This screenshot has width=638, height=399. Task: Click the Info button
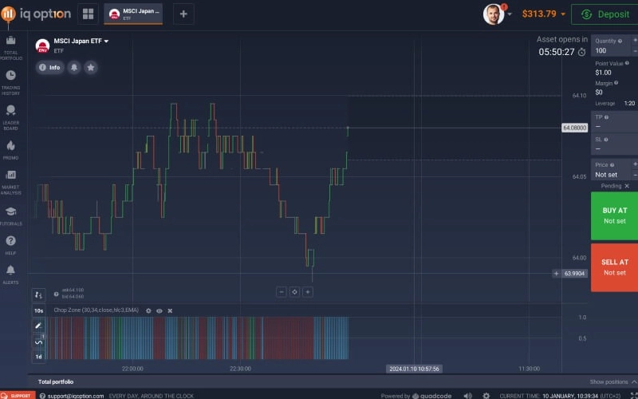(x=49, y=68)
